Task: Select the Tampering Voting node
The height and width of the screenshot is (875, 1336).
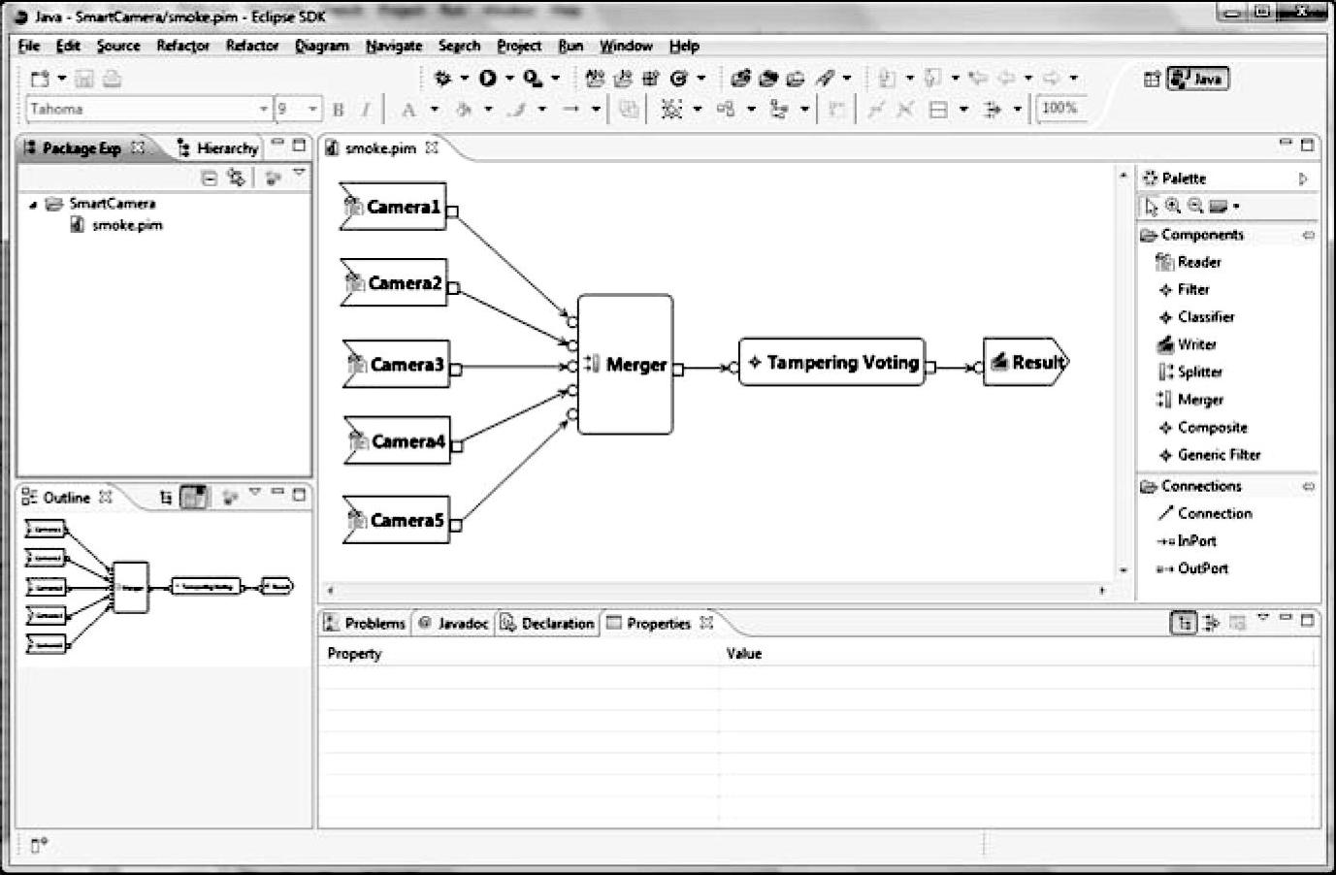Action: pos(832,363)
